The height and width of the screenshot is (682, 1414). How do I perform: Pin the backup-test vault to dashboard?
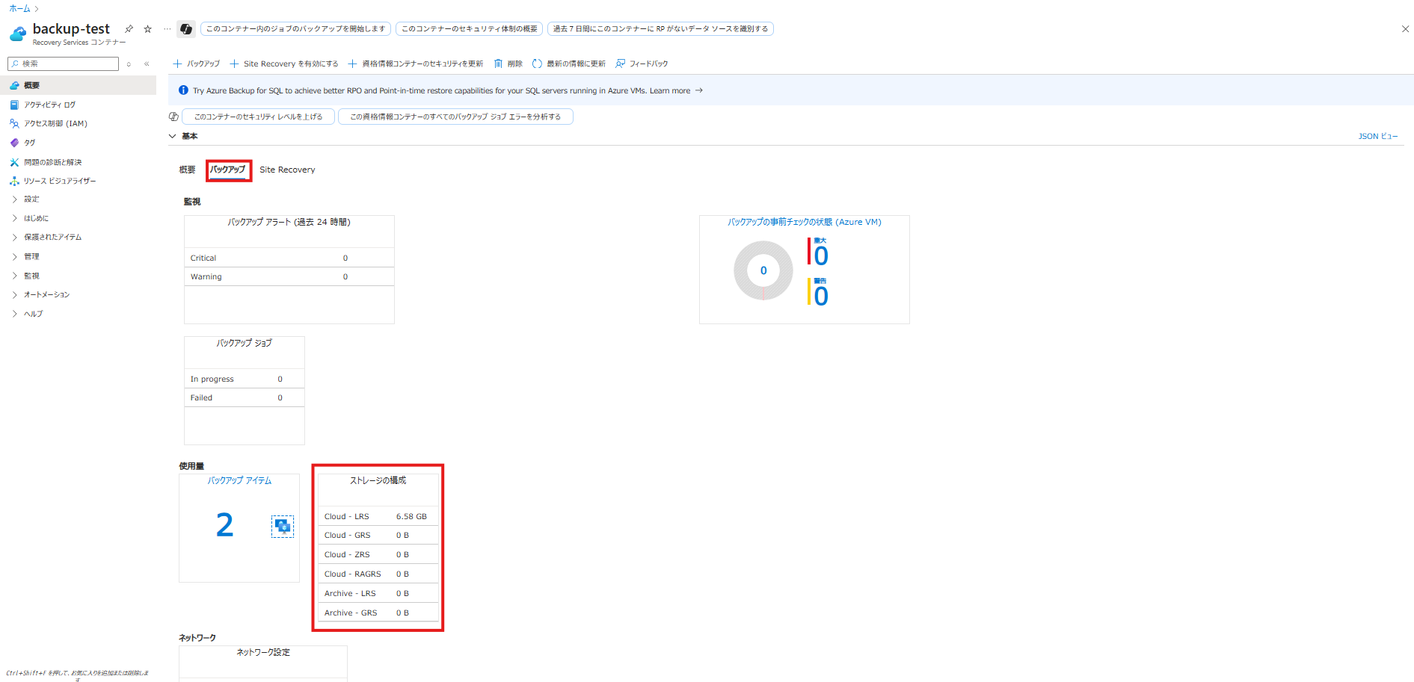129,29
